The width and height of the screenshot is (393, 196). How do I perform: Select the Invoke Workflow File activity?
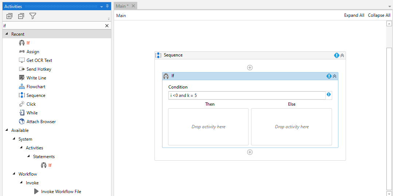tap(61, 192)
